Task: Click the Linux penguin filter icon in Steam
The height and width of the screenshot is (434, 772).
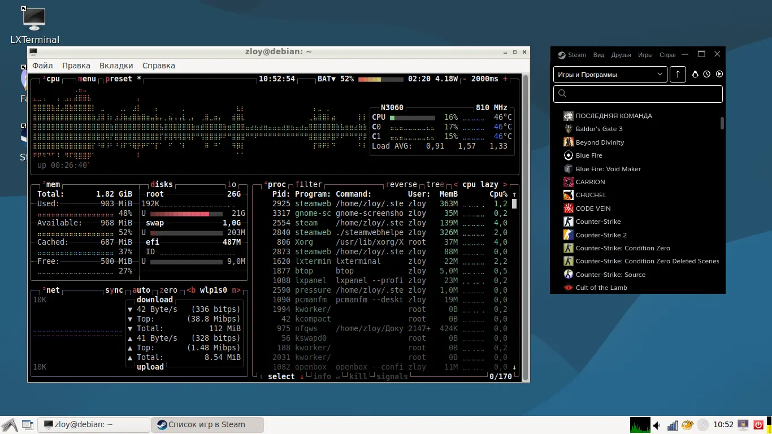Action: coord(695,74)
